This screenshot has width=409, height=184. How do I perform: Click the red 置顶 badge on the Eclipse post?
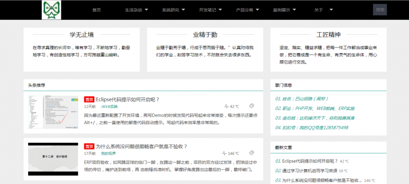(89, 99)
